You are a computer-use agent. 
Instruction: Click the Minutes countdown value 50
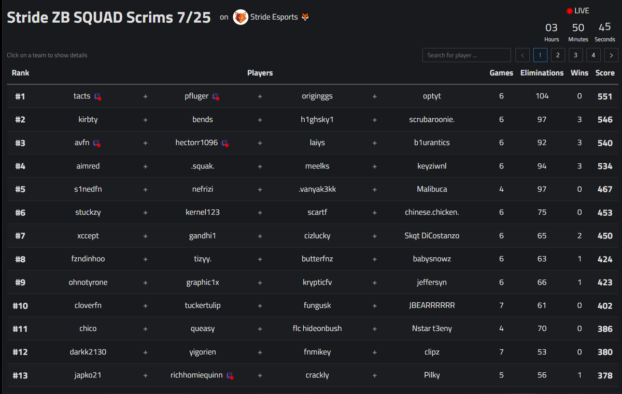tap(578, 27)
